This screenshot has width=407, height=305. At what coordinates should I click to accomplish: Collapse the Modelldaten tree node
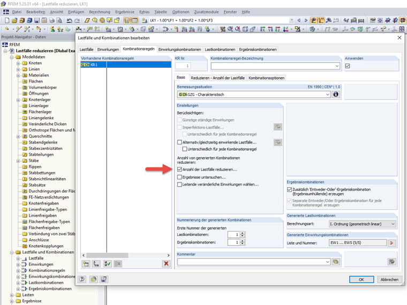(x=12, y=57)
